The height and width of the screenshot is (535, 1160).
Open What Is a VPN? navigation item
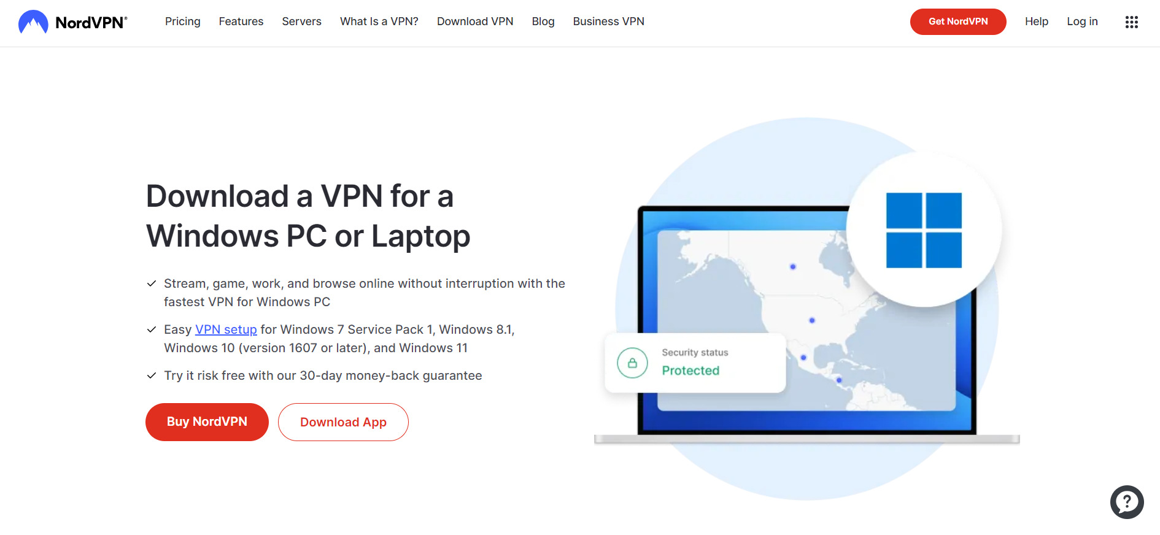pos(379,21)
